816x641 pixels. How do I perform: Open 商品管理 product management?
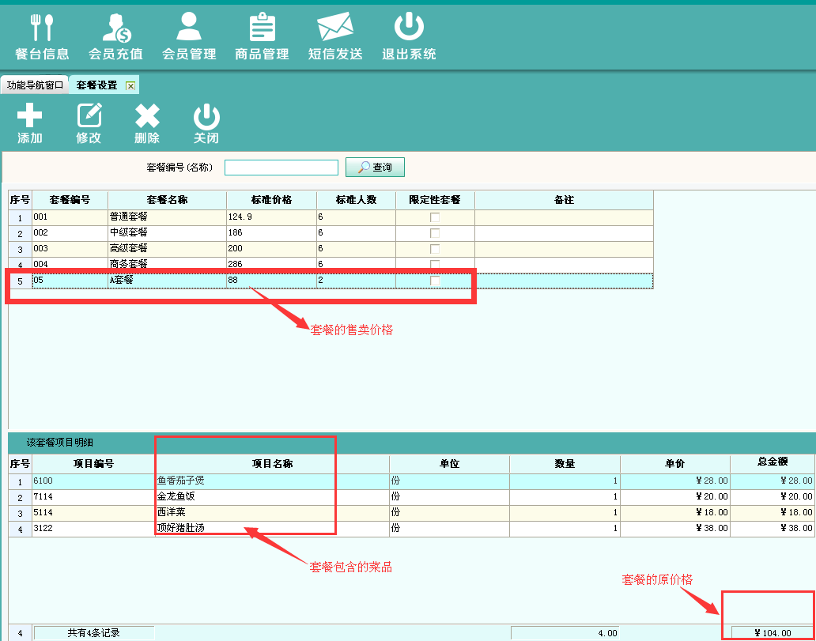(262, 37)
